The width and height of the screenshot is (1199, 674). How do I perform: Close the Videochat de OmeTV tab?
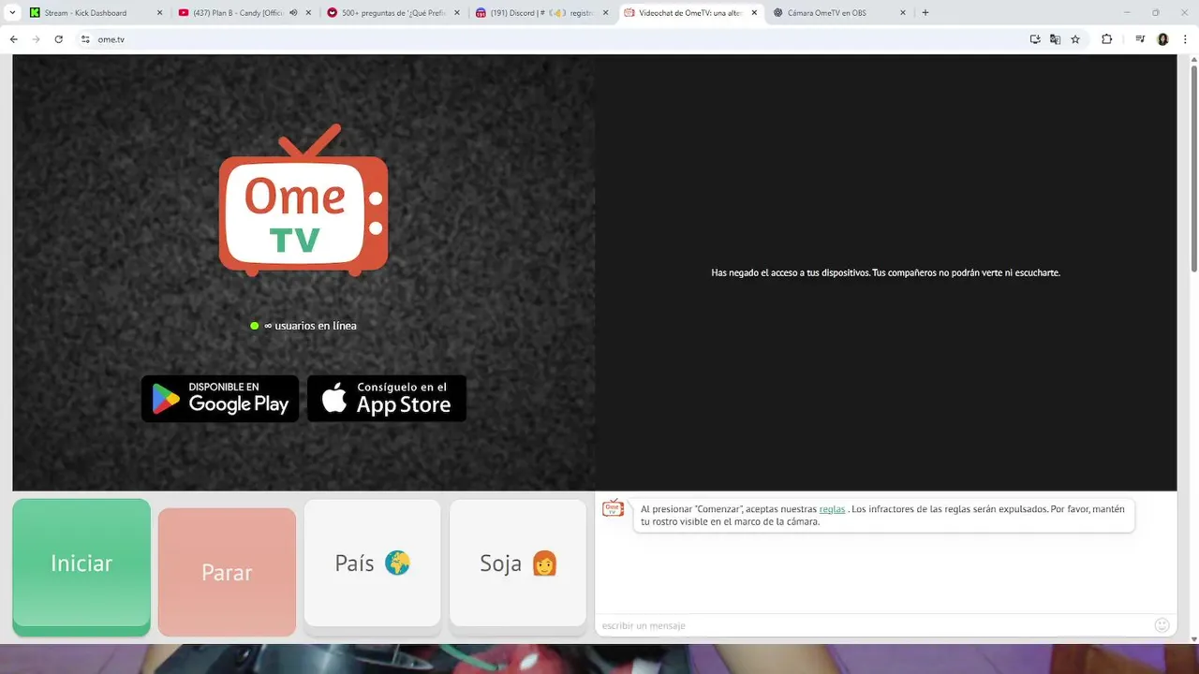(x=754, y=13)
